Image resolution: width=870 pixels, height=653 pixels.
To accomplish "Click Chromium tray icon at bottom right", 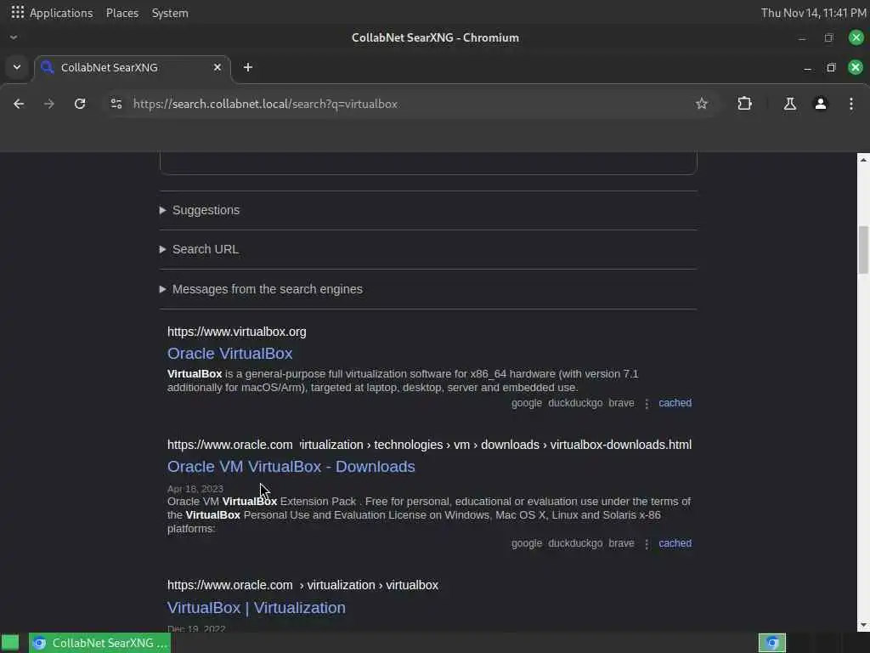I will click(x=772, y=643).
